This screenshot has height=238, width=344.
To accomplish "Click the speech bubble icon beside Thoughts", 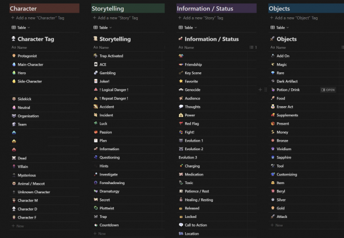I will (181, 107).
